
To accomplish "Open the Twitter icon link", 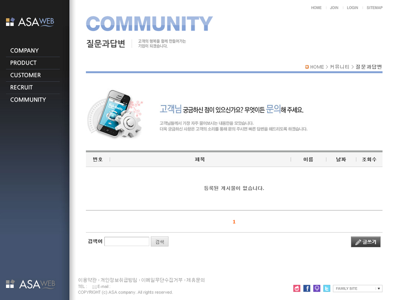I will pyautogui.click(x=327, y=288).
